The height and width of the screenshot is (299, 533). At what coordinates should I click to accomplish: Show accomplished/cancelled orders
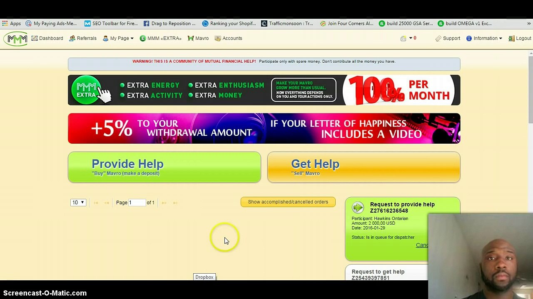point(288,202)
